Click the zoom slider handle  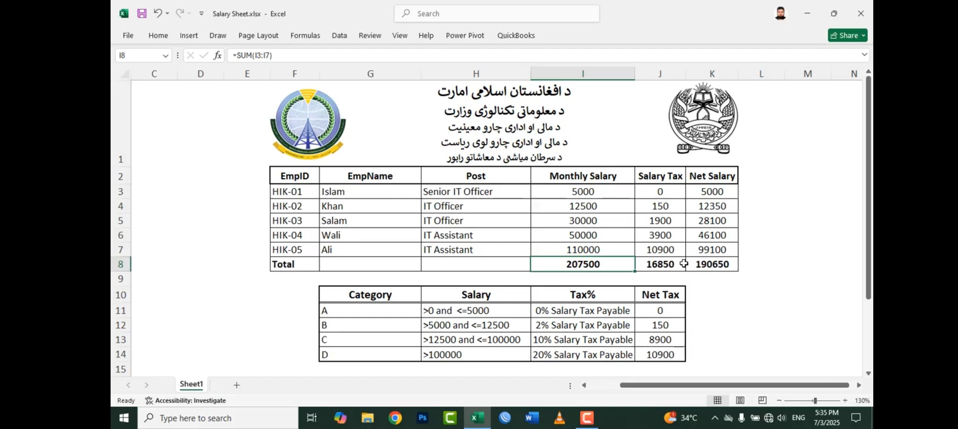pos(815,400)
